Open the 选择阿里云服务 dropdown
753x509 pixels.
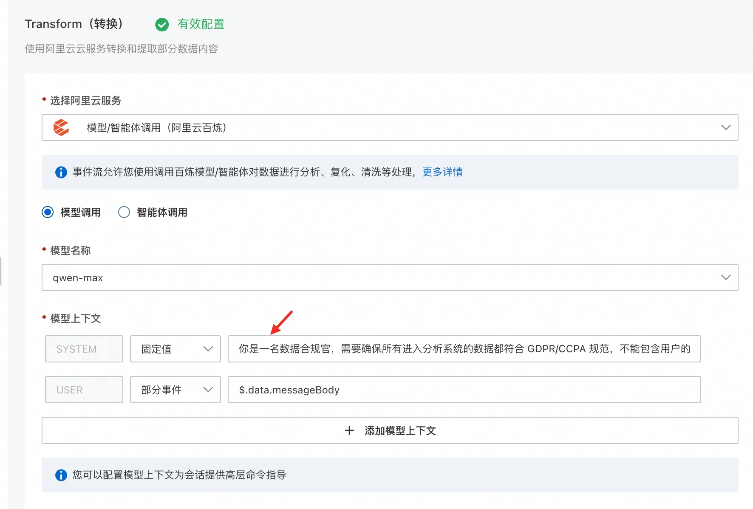390,127
